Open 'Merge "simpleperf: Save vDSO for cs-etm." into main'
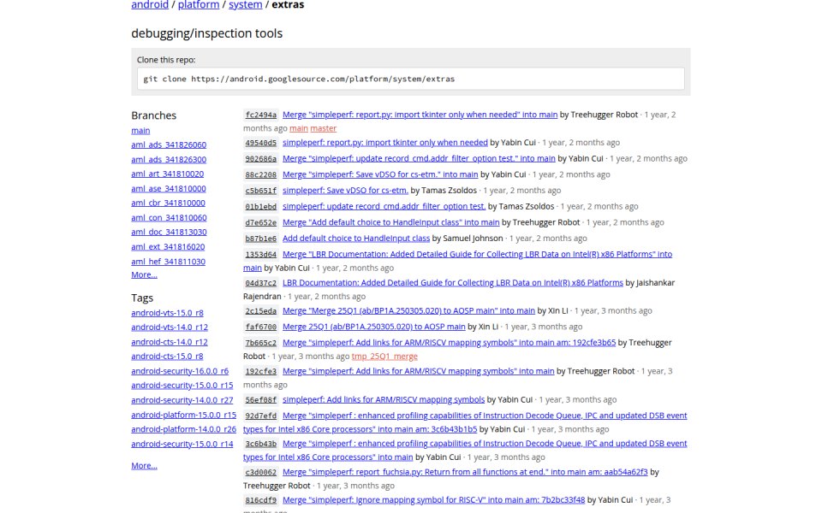The height and width of the screenshot is (513, 822). pos(380,174)
